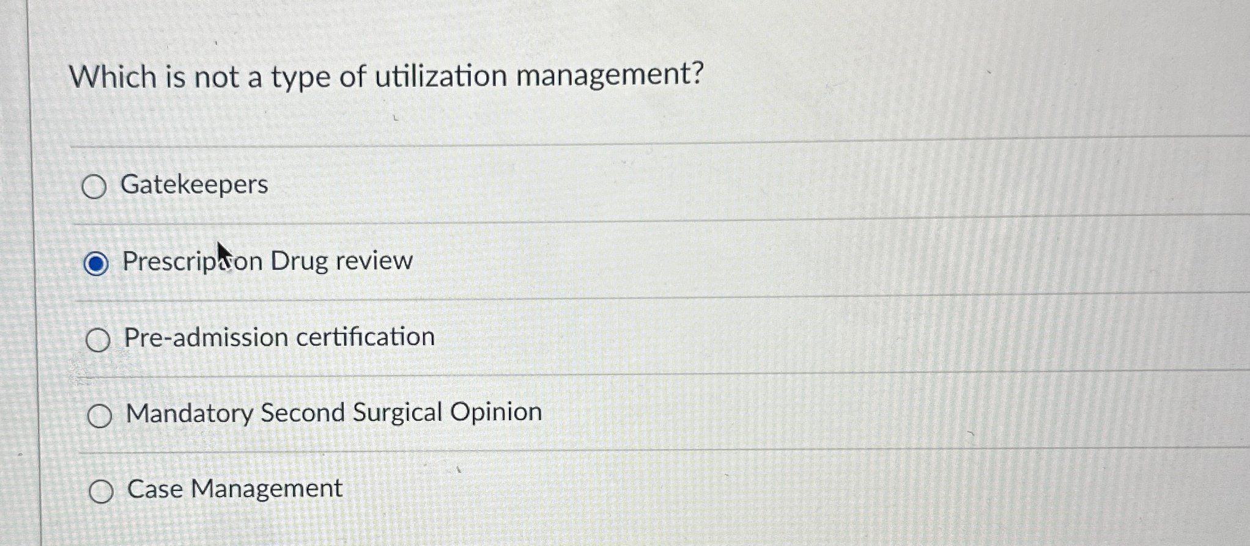
Task: Click the Case Management answer text
Action: point(234,489)
